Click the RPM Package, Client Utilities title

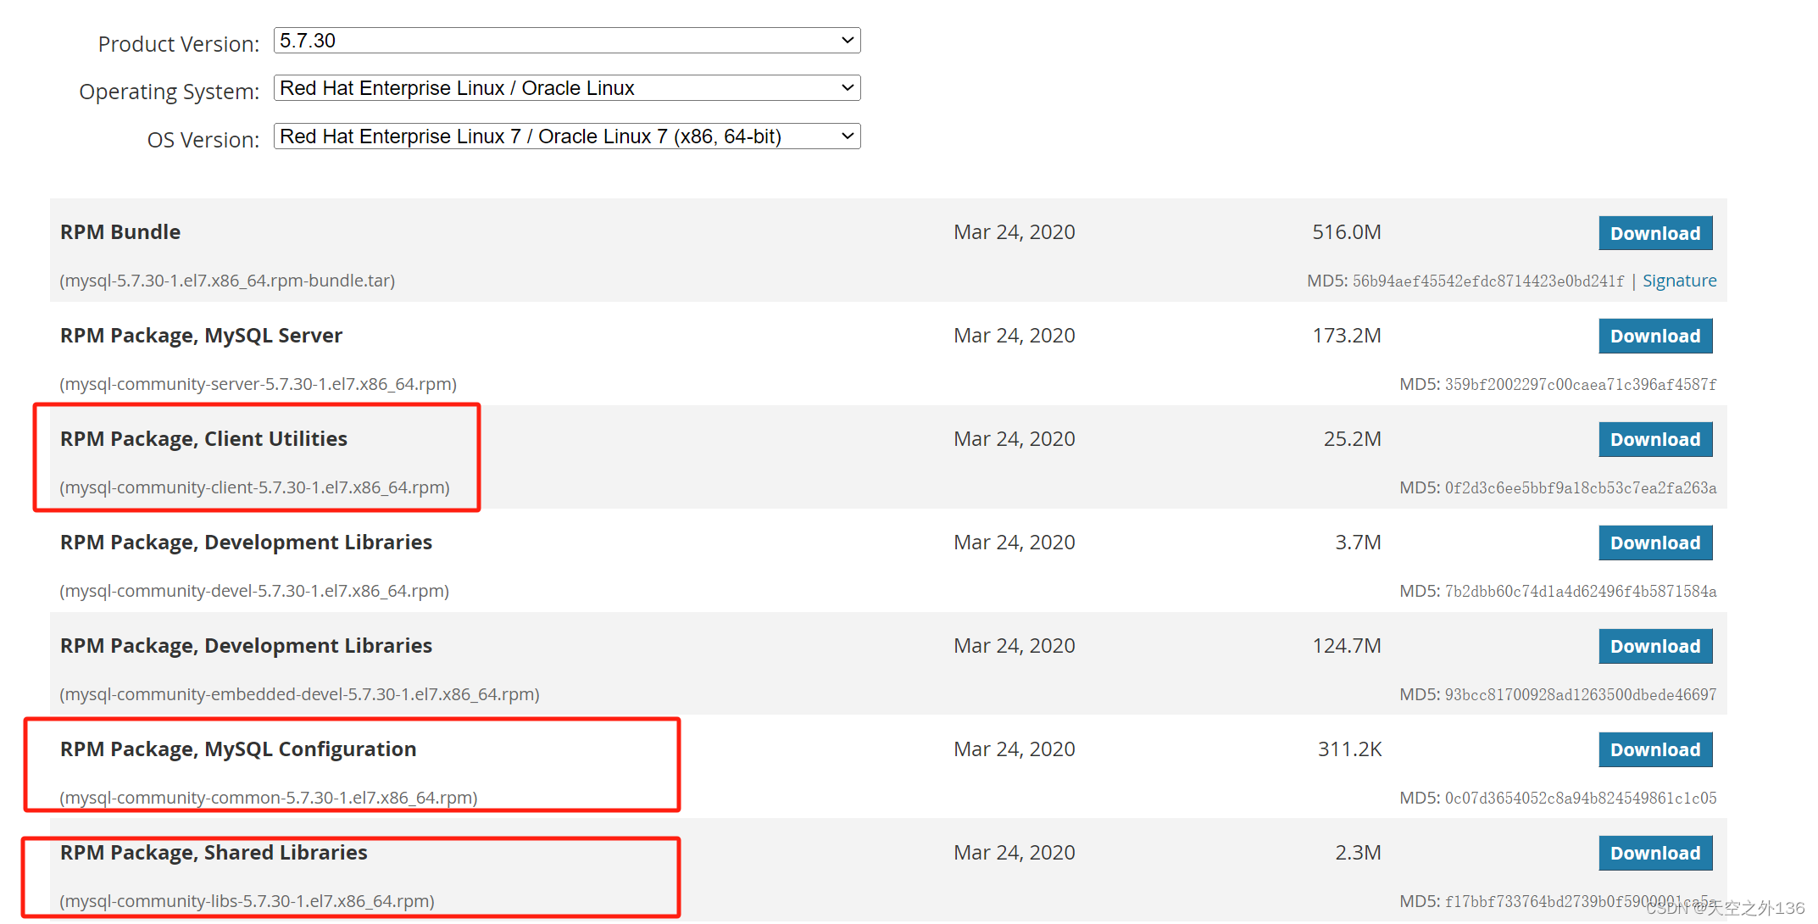[203, 439]
